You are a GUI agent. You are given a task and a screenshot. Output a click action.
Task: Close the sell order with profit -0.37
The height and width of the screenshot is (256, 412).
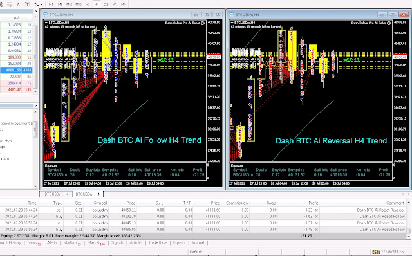(317, 223)
